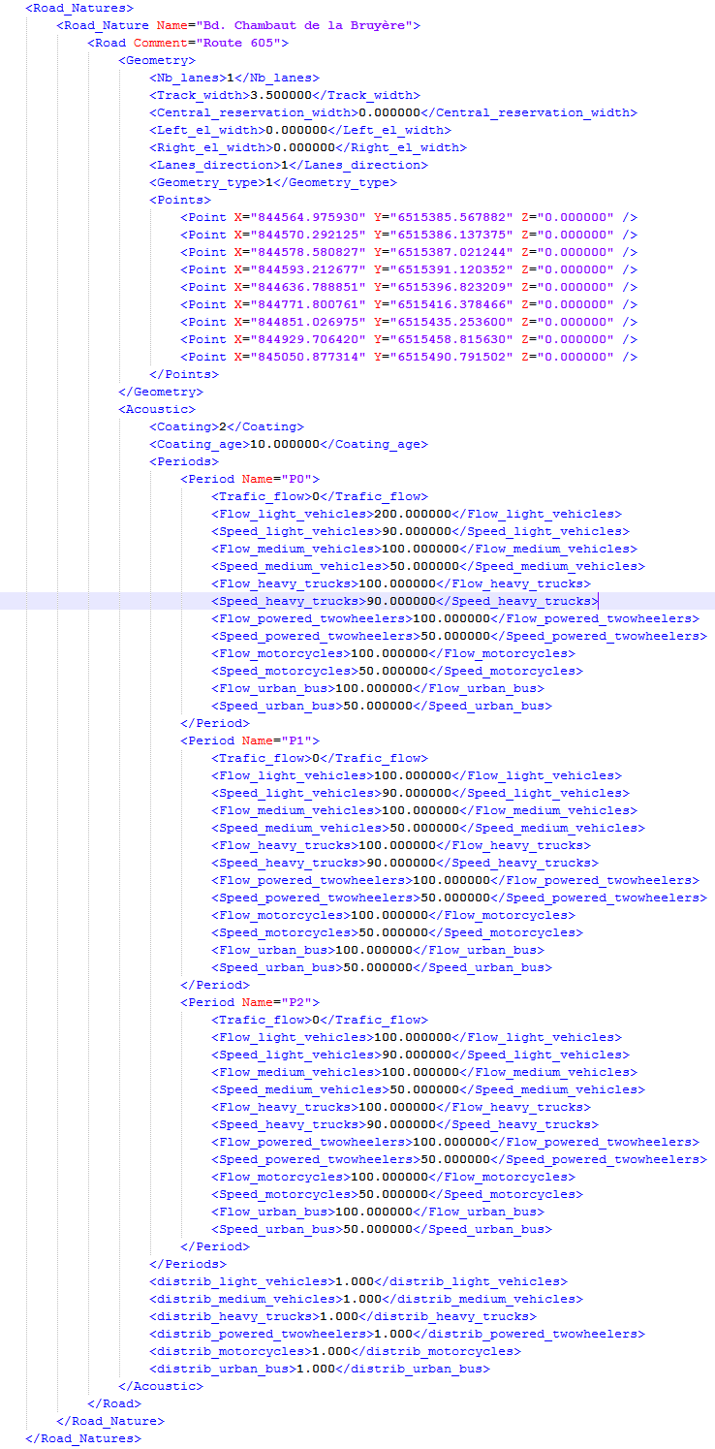
Task: Click the closing Road tag
Action: coord(114,1403)
